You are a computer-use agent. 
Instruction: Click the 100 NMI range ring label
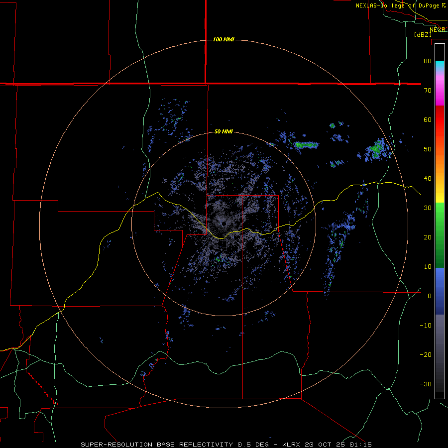point(224,39)
